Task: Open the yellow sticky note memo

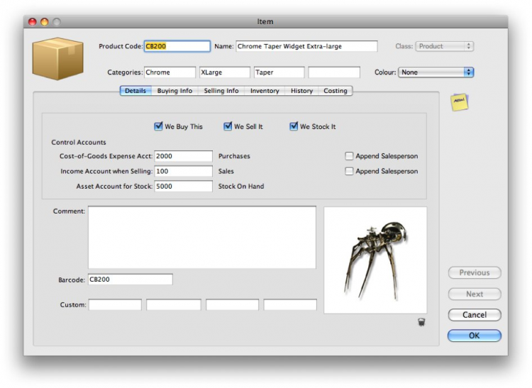Action: 460,102
